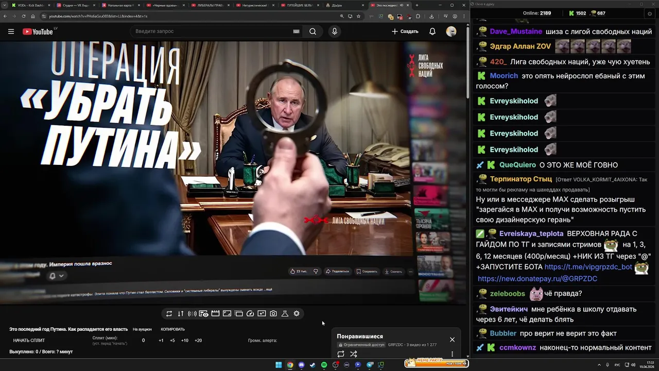Open the YouTube account avatar menu
Image resolution: width=659 pixels, height=371 pixels.
pos(451,31)
